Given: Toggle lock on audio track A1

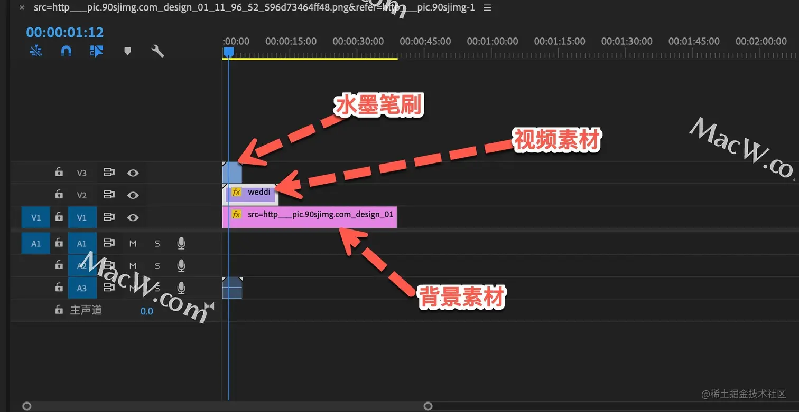Looking at the screenshot, I should 59,243.
